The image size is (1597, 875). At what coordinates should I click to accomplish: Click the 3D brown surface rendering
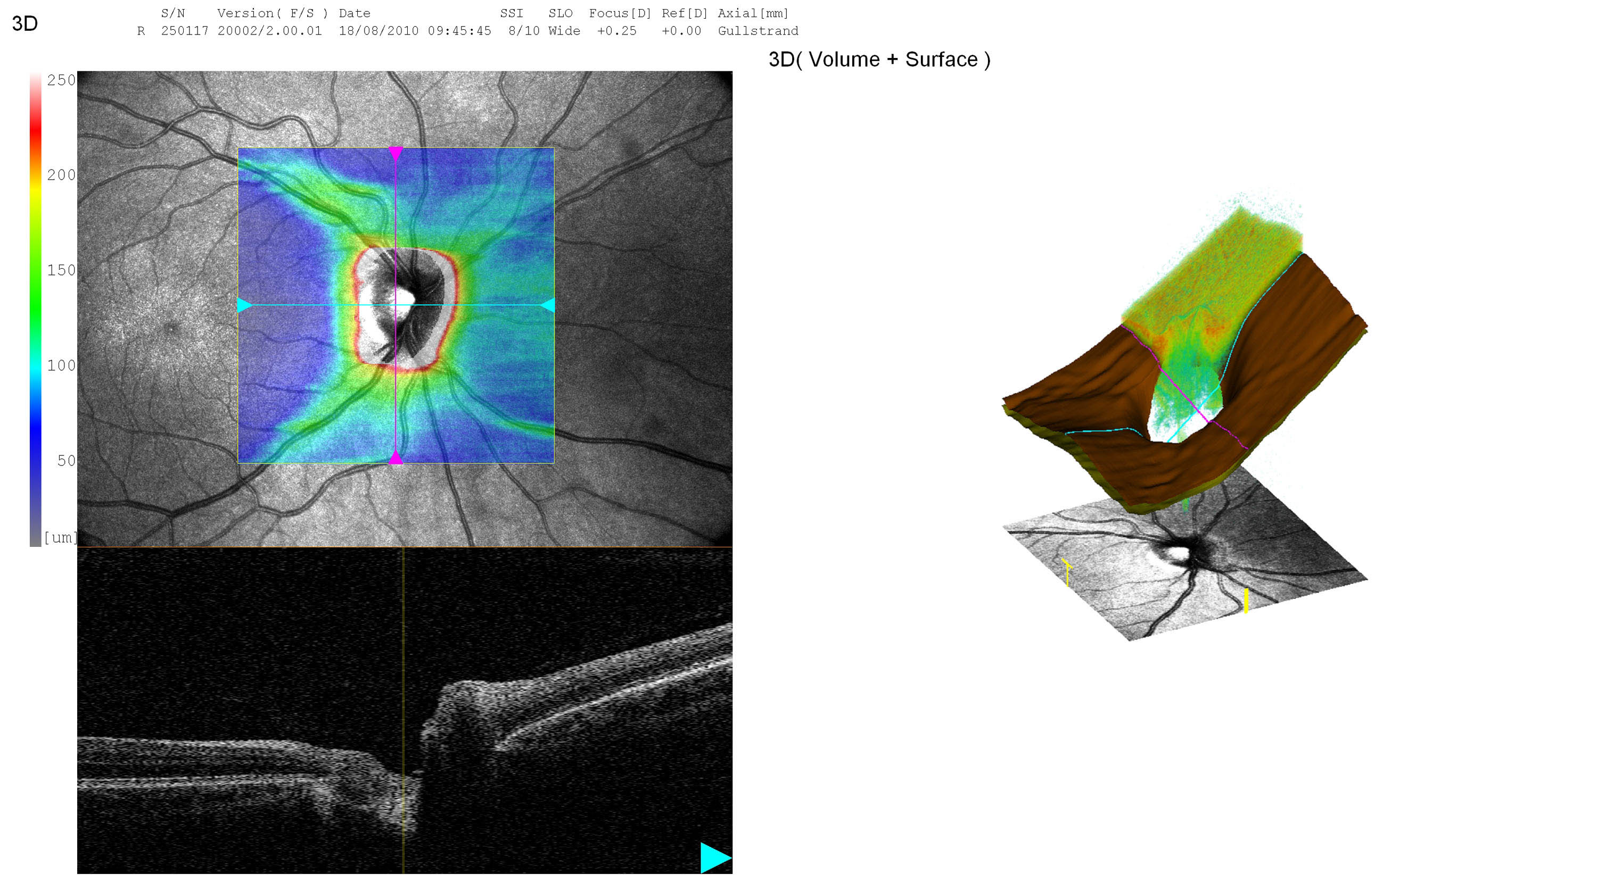click(x=1184, y=384)
